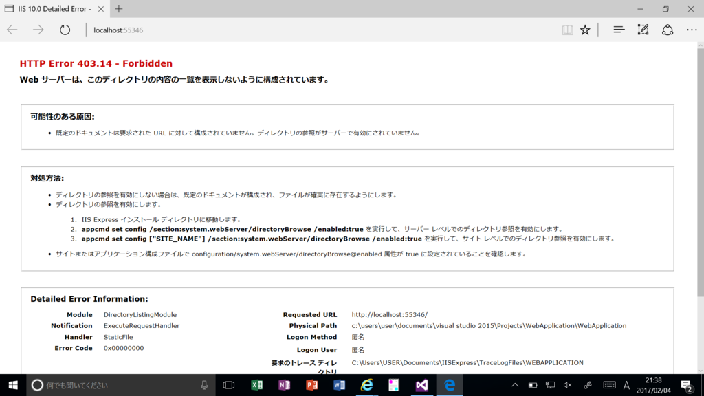704x396 pixels.
Task: Switch to Edge browser in taskbar
Action: [450, 385]
